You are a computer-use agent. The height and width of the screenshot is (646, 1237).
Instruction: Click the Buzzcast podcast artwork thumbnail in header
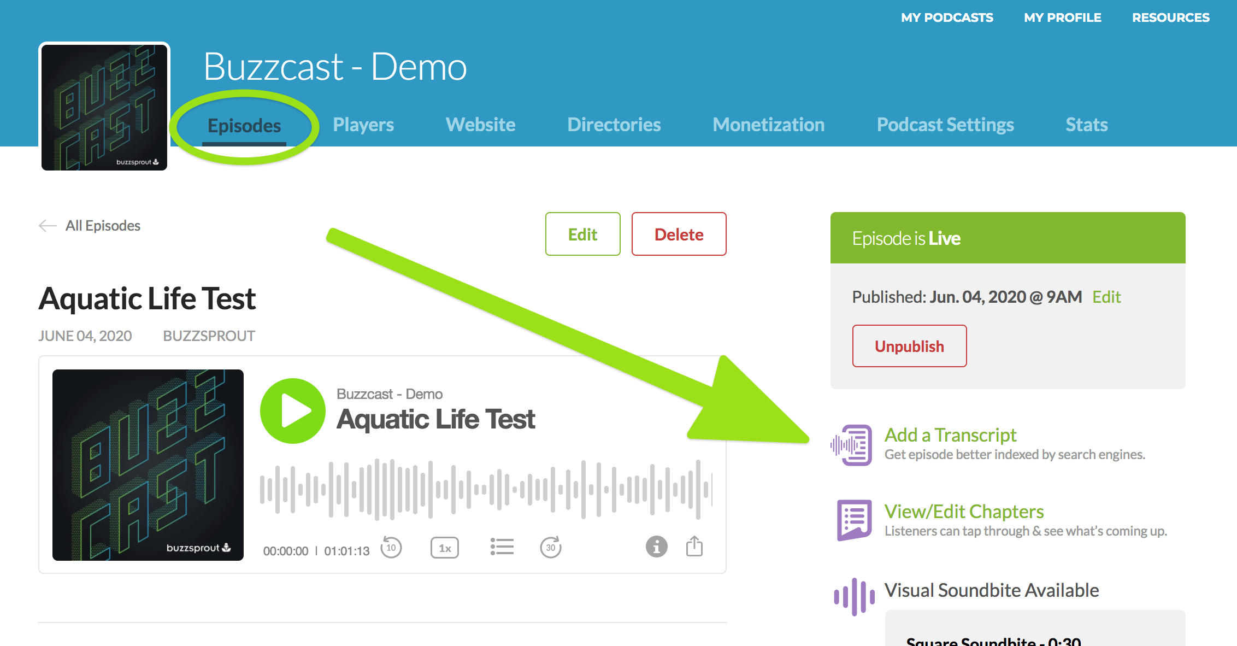click(x=104, y=107)
